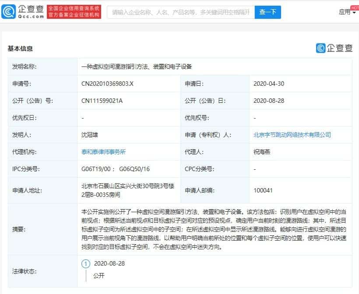The width and height of the screenshot is (359, 294).
Task: Click application date 2020-04-30
Action: point(269,84)
